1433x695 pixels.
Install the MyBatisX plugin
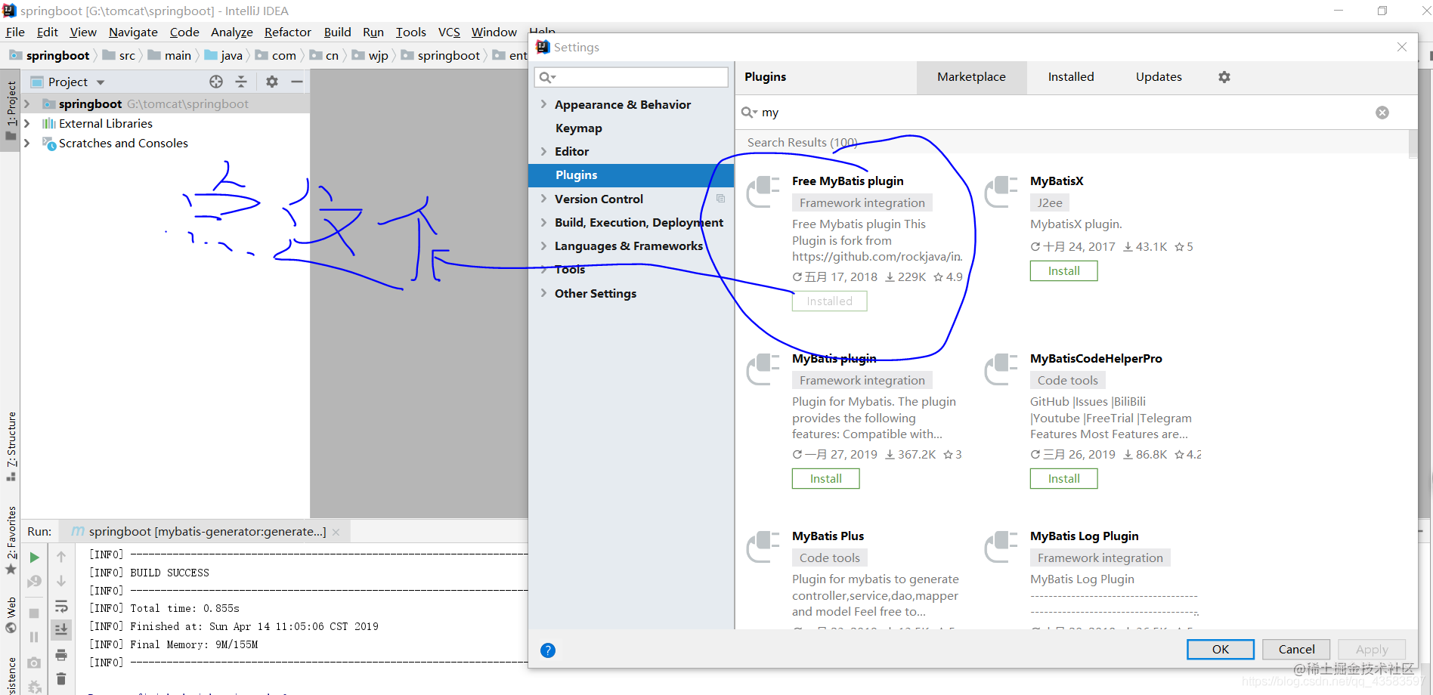[1063, 270]
